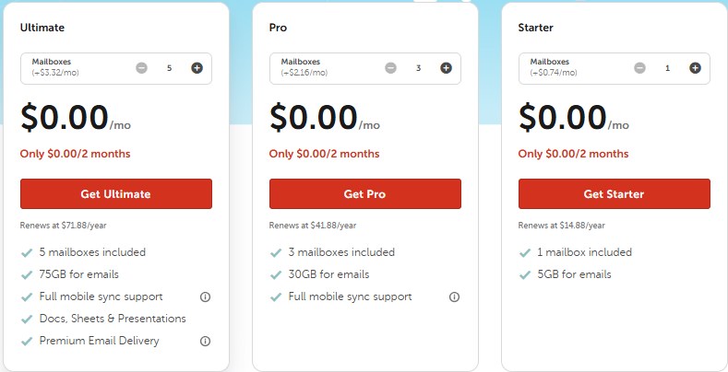
Task: Choose the Get Starter button
Action: pyautogui.click(x=614, y=194)
